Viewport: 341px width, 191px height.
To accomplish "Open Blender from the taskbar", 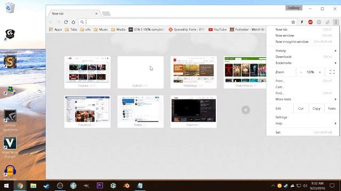I will point(126,186).
